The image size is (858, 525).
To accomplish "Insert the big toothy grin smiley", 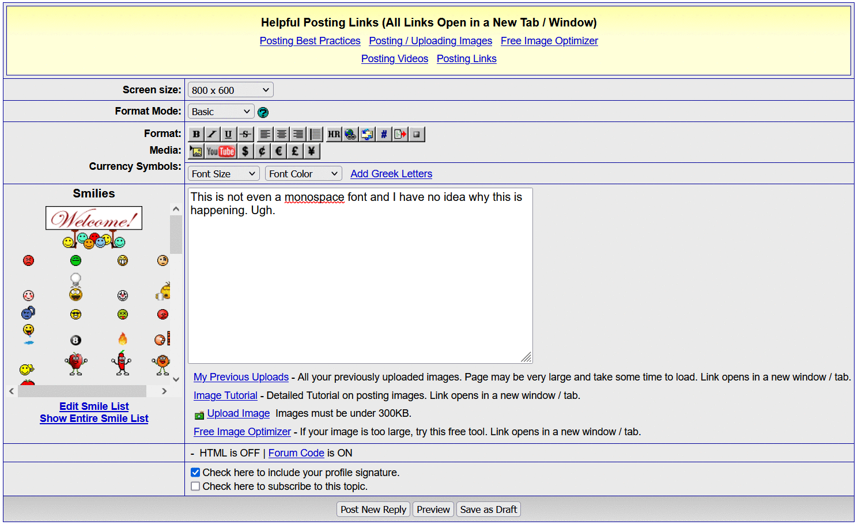I will (x=123, y=260).
